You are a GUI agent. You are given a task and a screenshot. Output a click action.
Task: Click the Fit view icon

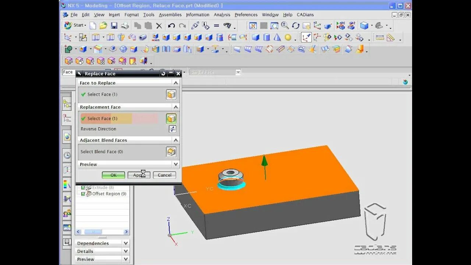tap(253, 25)
